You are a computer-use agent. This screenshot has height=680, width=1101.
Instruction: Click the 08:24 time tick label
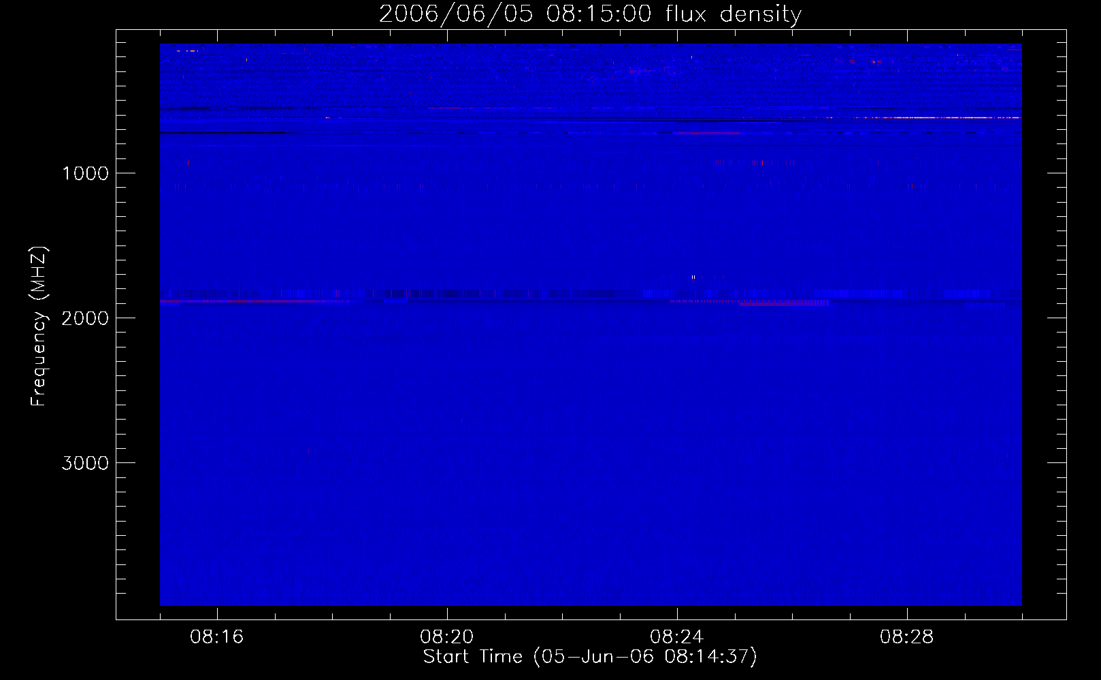point(676,637)
